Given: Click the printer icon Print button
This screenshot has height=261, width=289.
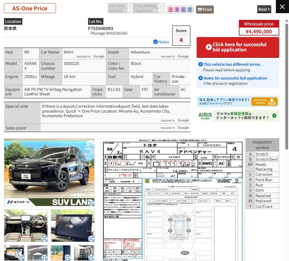Looking at the screenshot, I should [x=205, y=9].
